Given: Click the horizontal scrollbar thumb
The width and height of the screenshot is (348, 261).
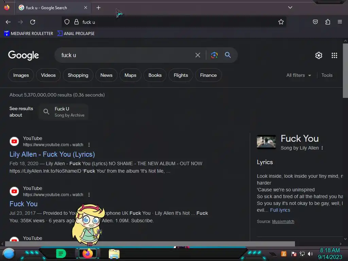Looking at the screenshot, I should pos(150,244).
